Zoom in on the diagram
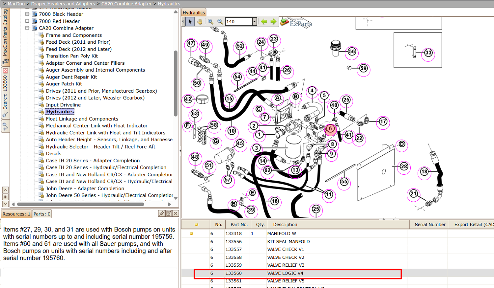The image size is (494, 288). pos(210,22)
